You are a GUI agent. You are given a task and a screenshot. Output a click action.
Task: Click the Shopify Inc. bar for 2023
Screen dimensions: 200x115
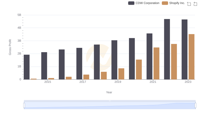pyautogui.click(x=191, y=57)
